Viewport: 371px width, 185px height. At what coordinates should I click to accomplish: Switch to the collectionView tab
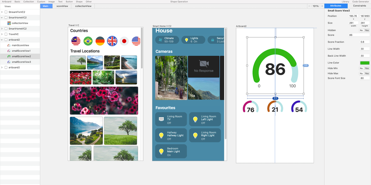tap(83, 6)
